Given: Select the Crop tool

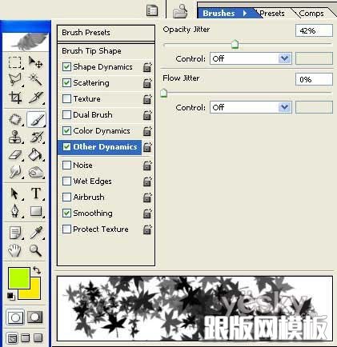Looking at the screenshot, I should click(x=15, y=98).
